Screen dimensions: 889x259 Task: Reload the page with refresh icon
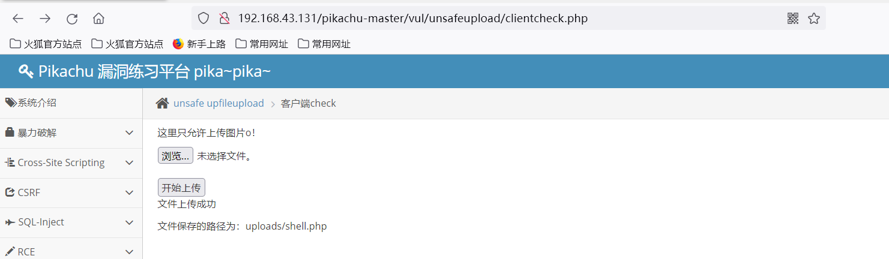[72, 19]
